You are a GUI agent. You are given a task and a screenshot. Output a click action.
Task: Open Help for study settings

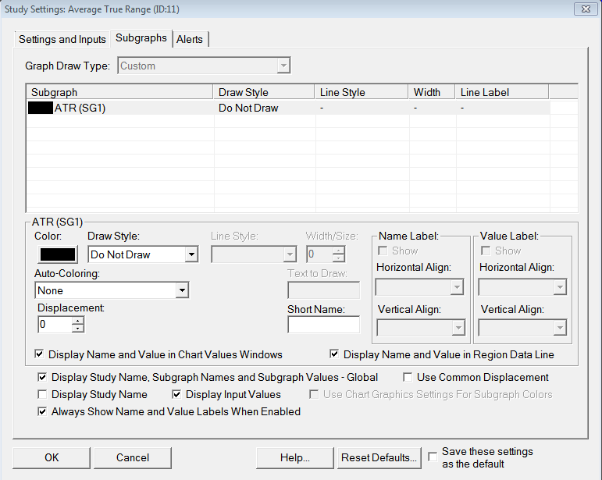tap(295, 457)
